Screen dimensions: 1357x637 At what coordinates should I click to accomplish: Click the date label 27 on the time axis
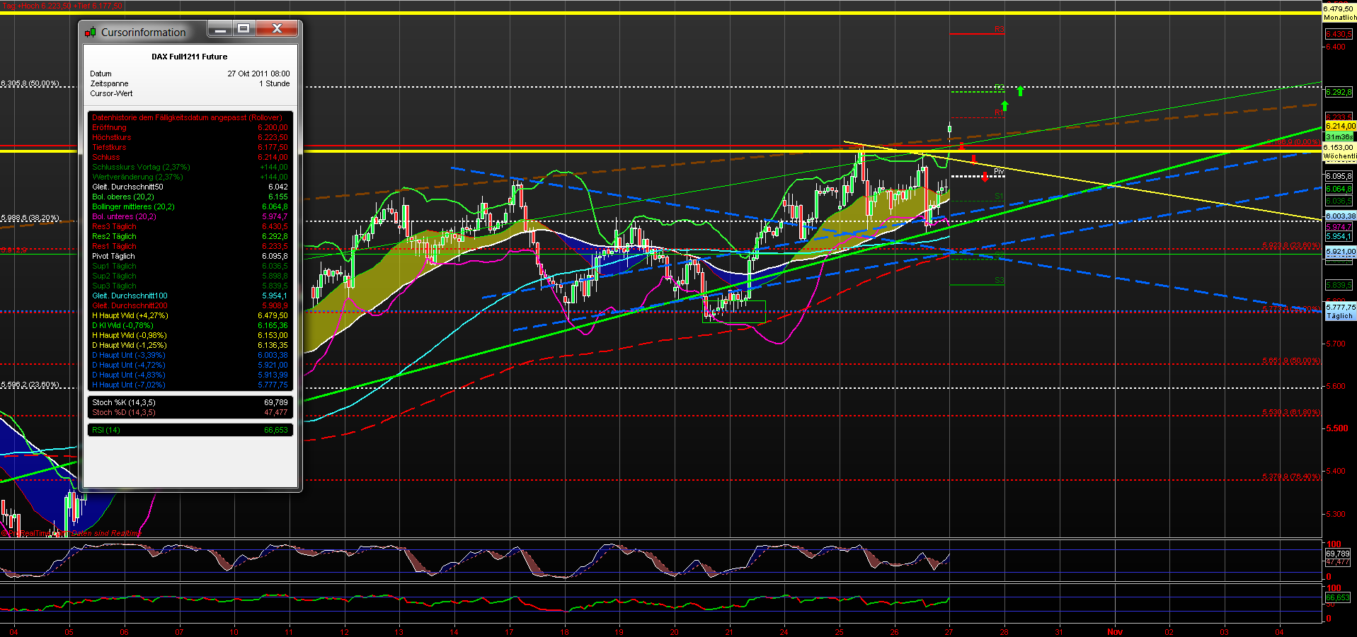[x=949, y=631]
